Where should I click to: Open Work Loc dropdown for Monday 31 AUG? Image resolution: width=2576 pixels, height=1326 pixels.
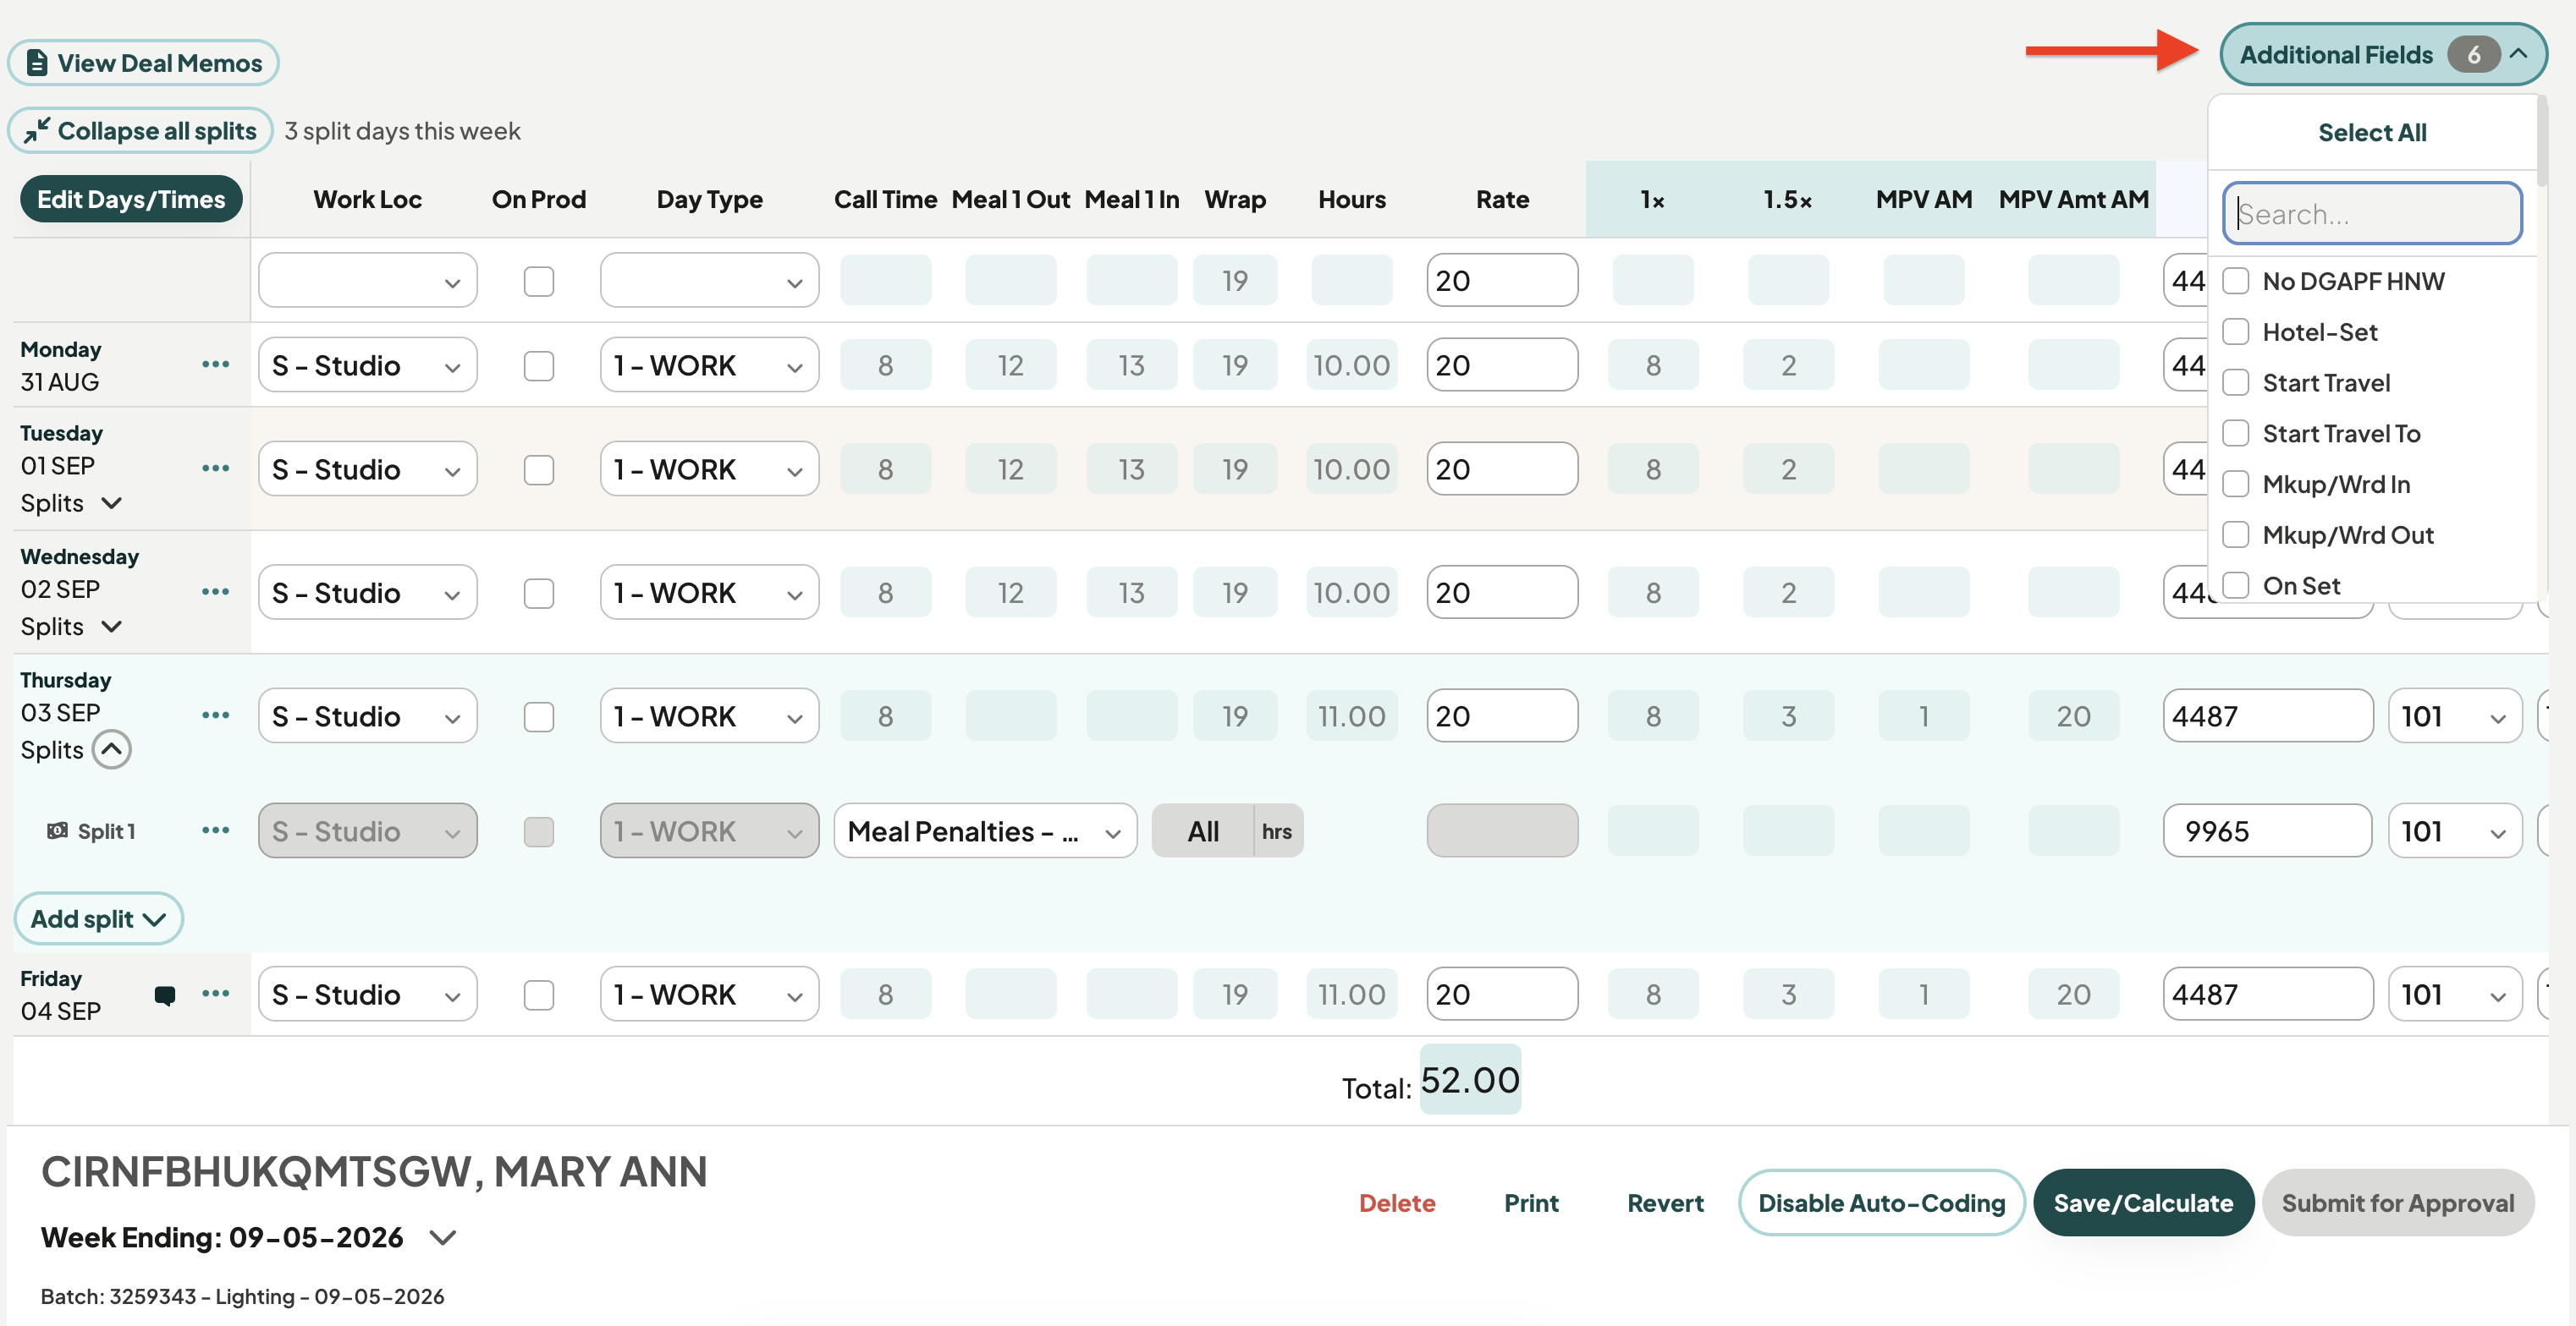(x=368, y=365)
